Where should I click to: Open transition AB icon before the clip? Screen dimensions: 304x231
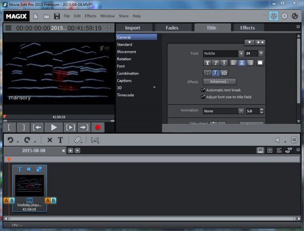9,201
